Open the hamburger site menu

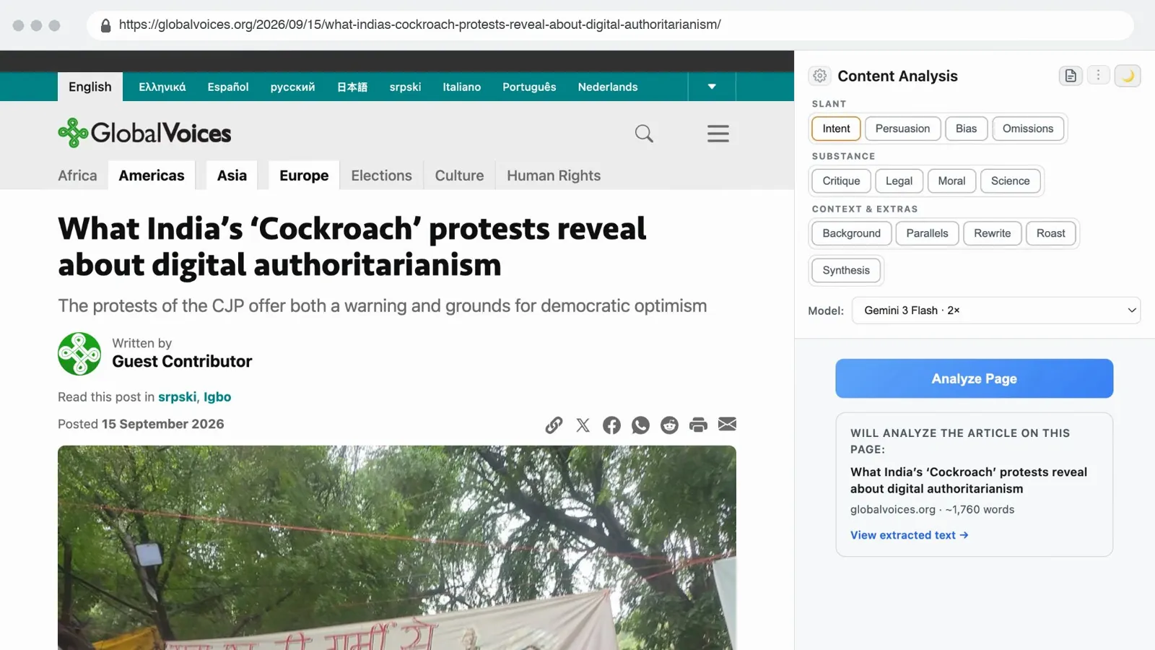point(718,134)
